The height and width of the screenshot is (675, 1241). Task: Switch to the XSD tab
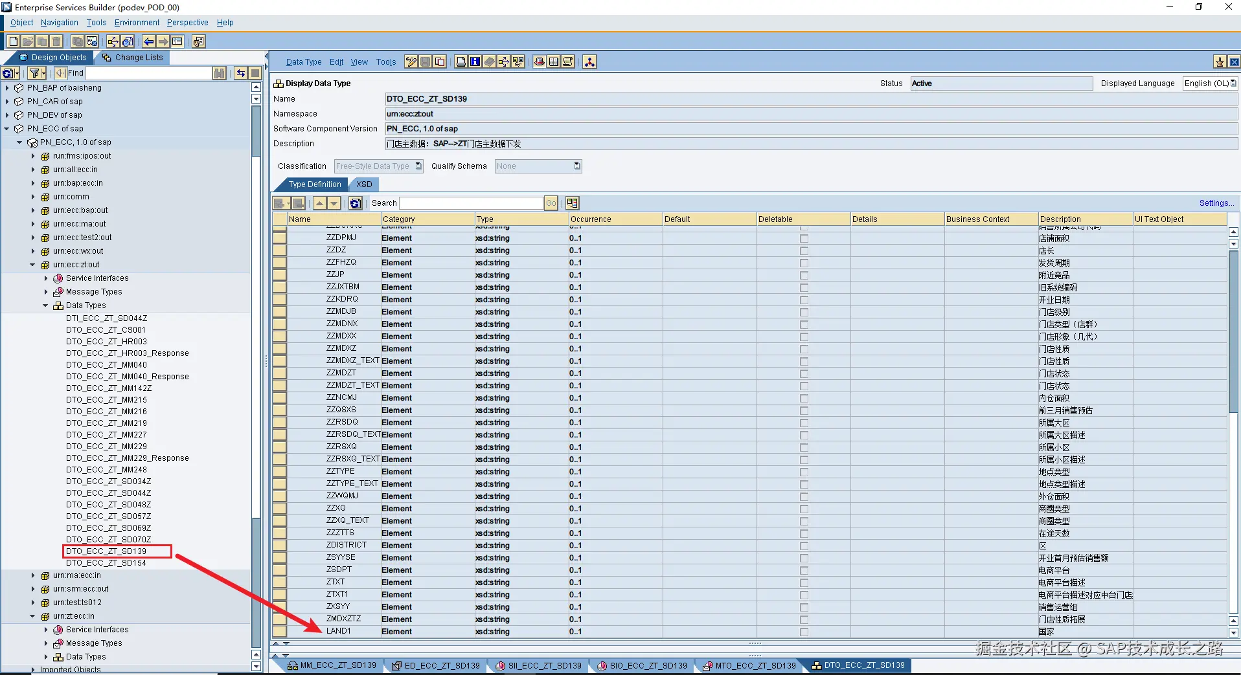click(x=364, y=184)
